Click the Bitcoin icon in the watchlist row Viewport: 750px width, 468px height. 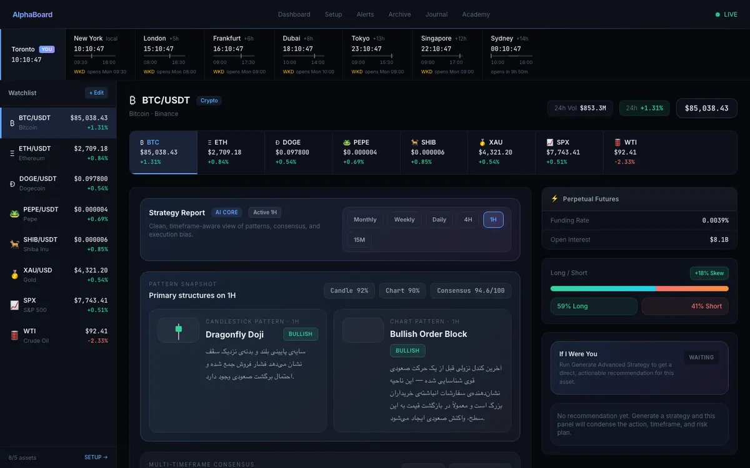(x=12, y=123)
